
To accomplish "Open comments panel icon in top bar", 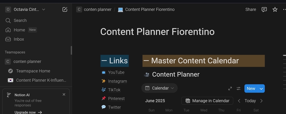I will coord(264,10).
